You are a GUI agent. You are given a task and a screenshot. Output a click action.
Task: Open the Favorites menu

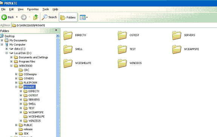33,9
